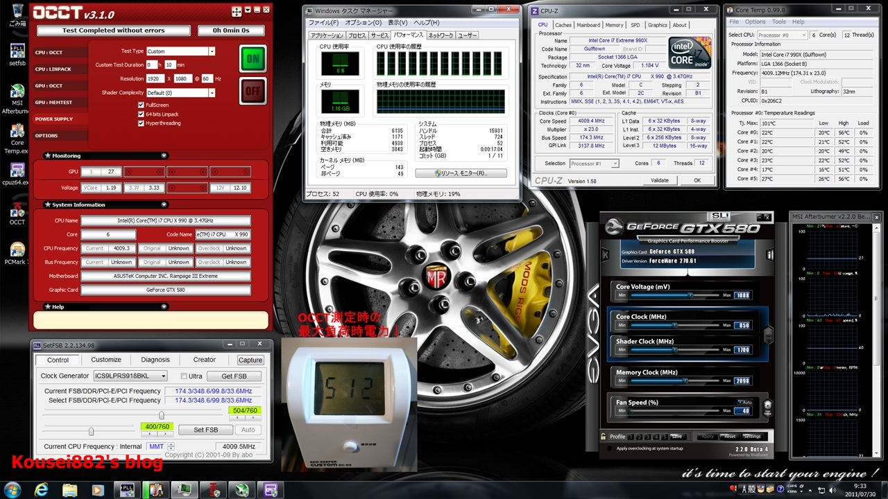888x499 pixels.
Task: Click the EVGA 'K' side button
Action: click(606, 254)
